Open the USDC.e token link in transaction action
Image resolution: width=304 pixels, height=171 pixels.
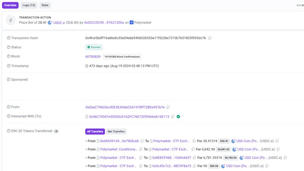(x=59, y=23)
